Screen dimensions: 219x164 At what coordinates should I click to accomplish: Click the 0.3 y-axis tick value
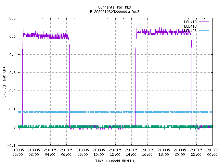pos(12,73)
